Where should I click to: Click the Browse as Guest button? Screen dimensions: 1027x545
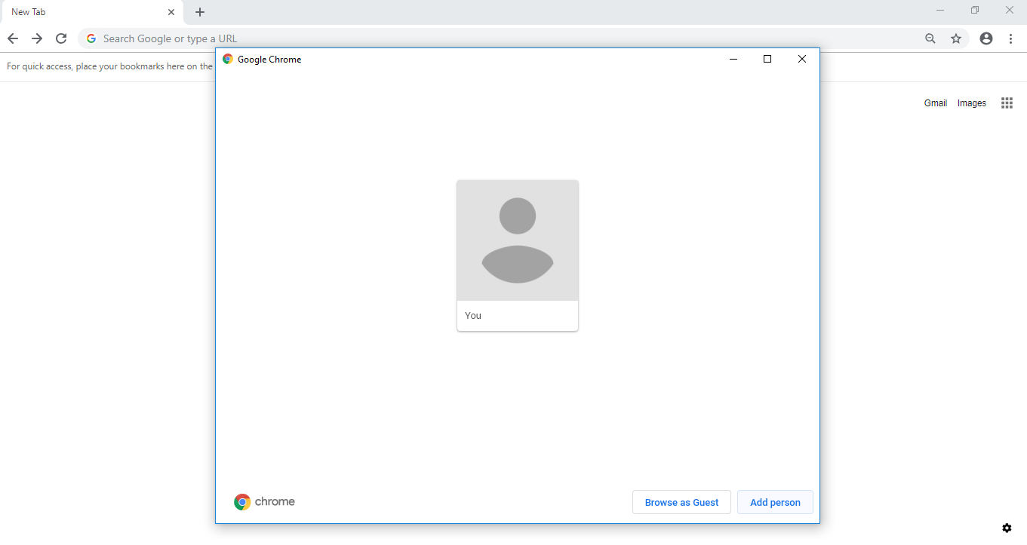[681, 502]
